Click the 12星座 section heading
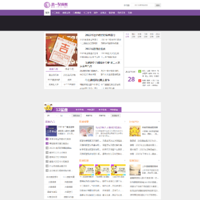The width and height of the screenshot is (200, 200). click(x=62, y=110)
